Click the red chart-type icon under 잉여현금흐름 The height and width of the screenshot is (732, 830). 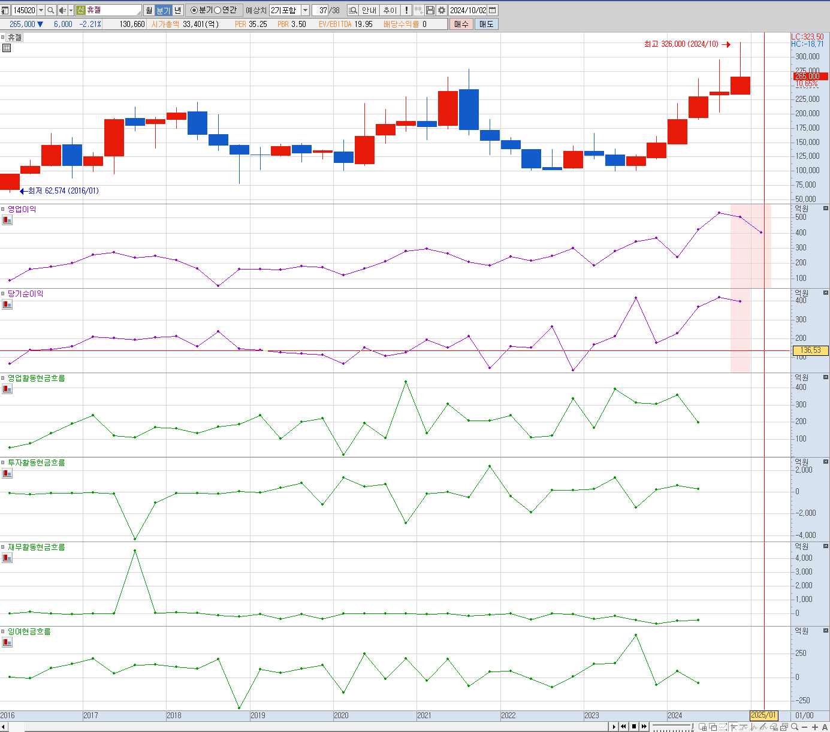point(7,642)
